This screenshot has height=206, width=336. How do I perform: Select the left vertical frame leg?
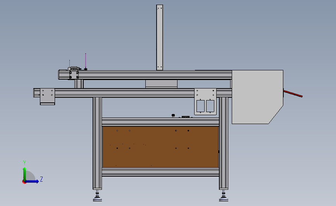(x=97, y=143)
